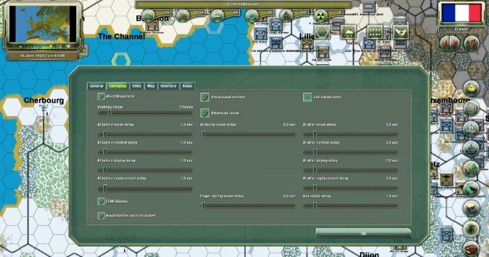Click the AI before combat delay slider

click(145, 153)
